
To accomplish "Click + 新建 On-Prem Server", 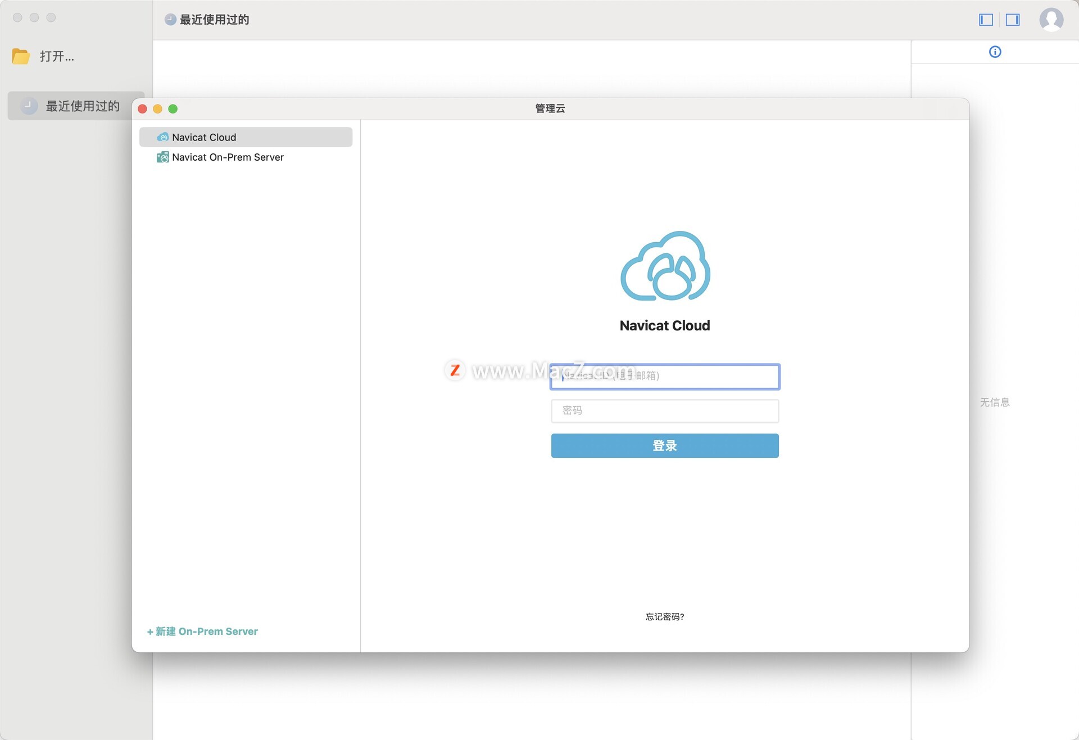I will [202, 632].
